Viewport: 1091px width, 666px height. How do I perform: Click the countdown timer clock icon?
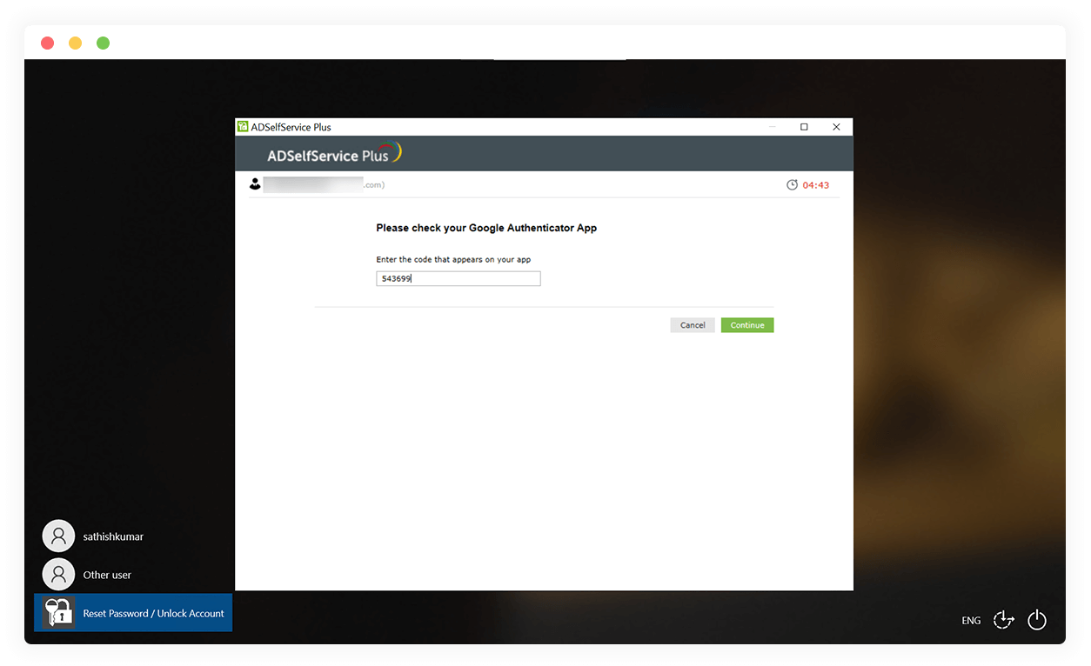pos(792,185)
